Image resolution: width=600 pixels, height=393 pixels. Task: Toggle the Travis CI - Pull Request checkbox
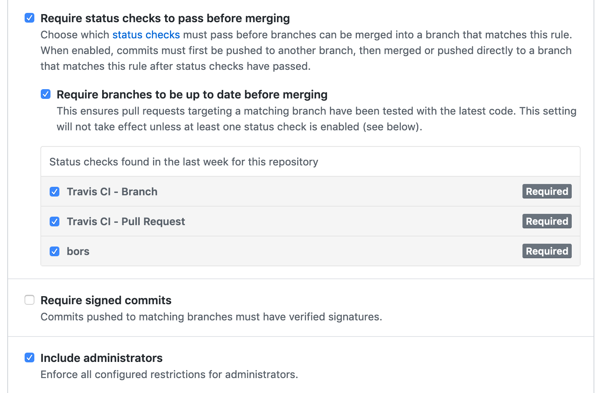click(x=55, y=222)
